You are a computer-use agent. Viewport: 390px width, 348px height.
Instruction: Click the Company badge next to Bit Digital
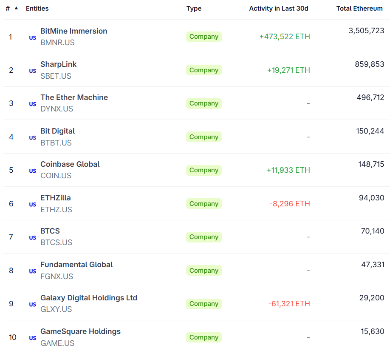[203, 137]
